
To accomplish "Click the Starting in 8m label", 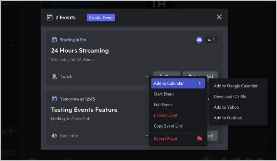I will (73, 40).
